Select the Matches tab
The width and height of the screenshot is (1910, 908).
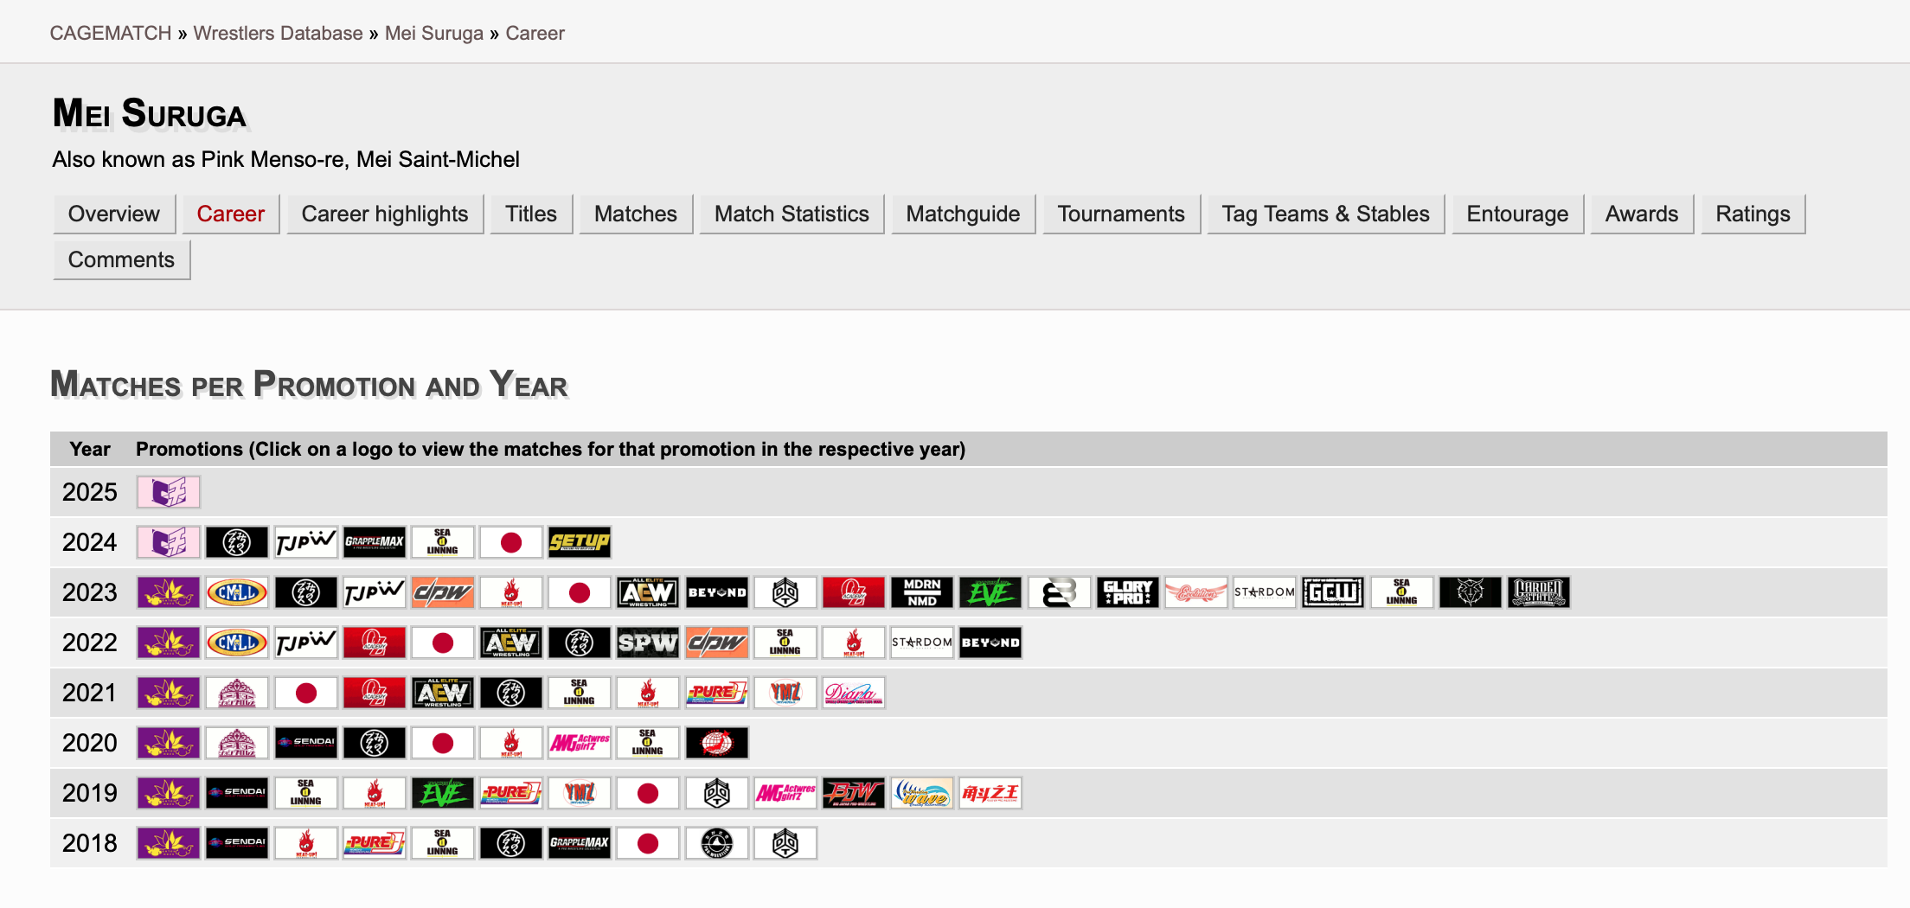[636, 214]
